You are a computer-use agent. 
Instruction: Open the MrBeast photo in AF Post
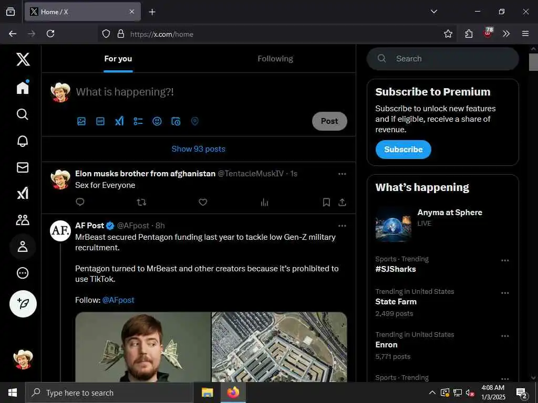(x=143, y=347)
